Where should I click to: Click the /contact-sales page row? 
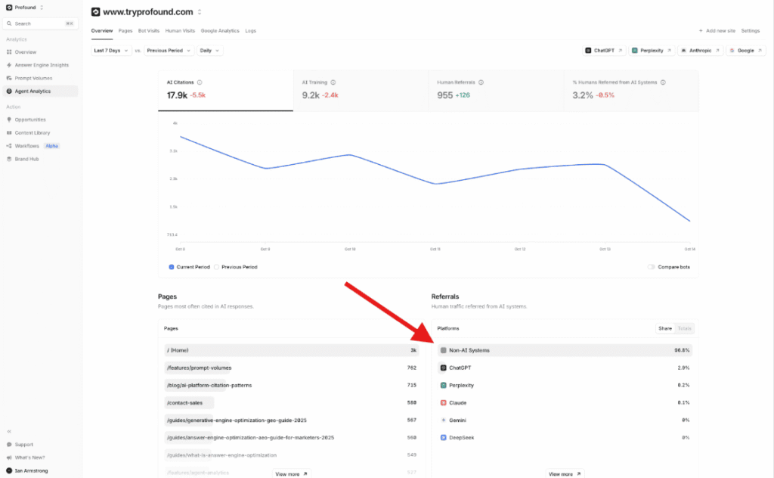[x=291, y=403]
